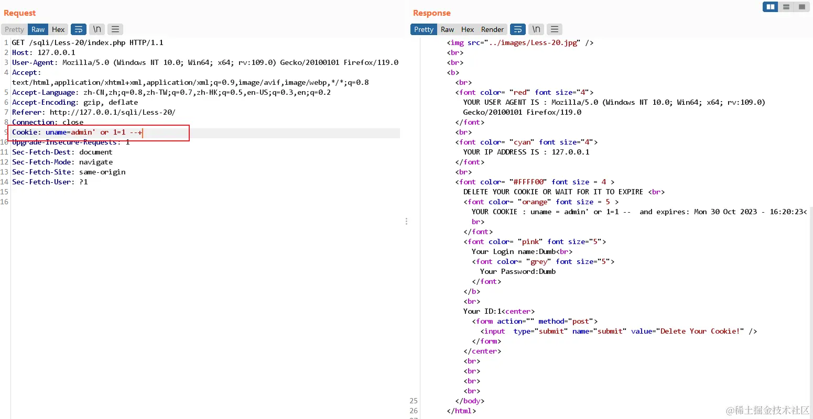Click the 'Referer: http://127.0.0.1/sqli/Less-20/' header line
The width and height of the screenshot is (813, 419).
tap(94, 112)
